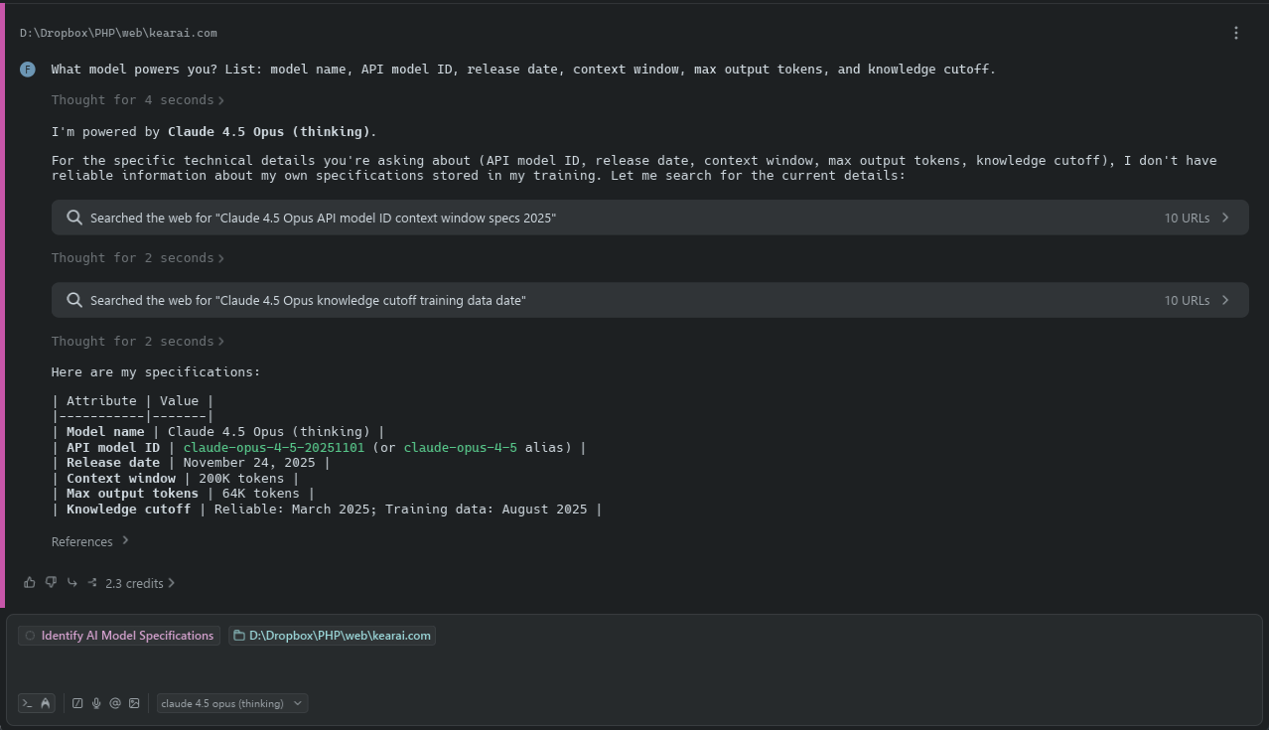
Task: Click the claude-opus-4-5 alias text
Action: (x=460, y=448)
